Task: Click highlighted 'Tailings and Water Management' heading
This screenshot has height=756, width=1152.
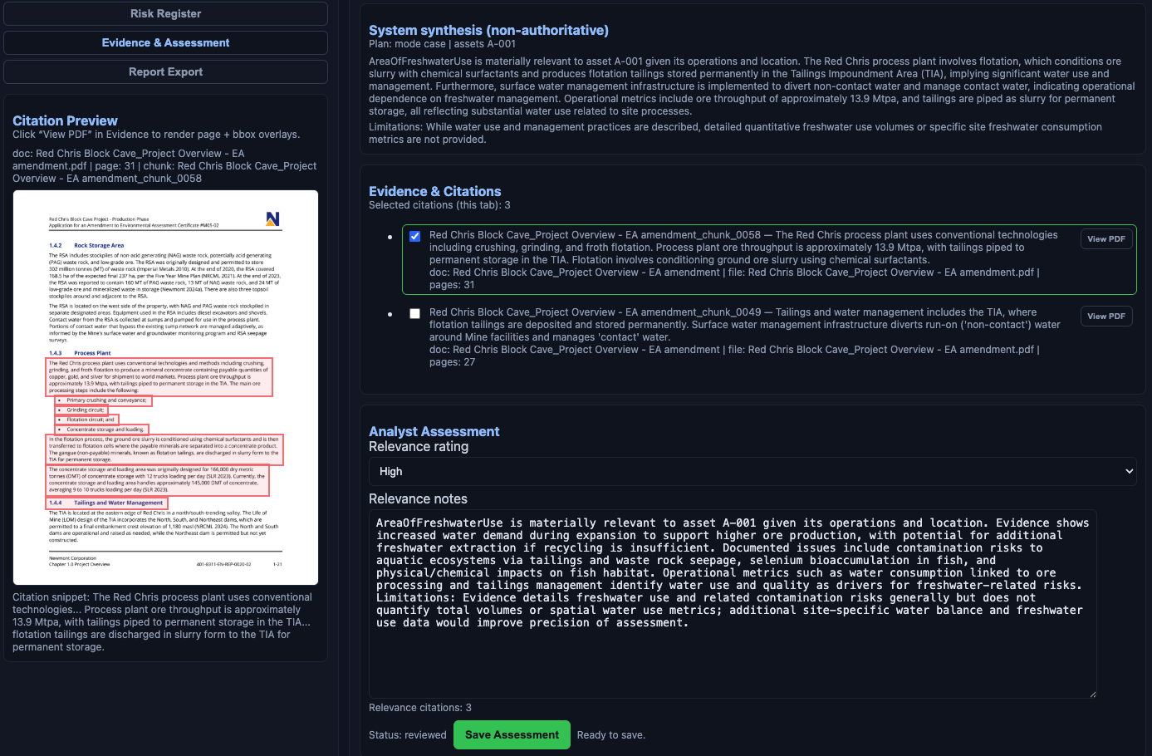Action: point(107,503)
